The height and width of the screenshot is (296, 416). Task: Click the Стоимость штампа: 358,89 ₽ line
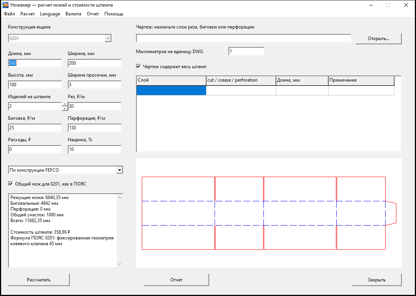tap(40, 232)
